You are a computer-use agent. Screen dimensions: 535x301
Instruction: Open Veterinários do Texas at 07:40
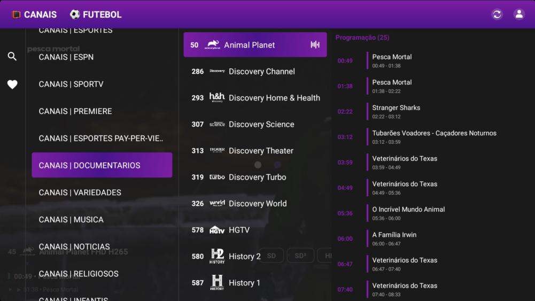[432, 289]
